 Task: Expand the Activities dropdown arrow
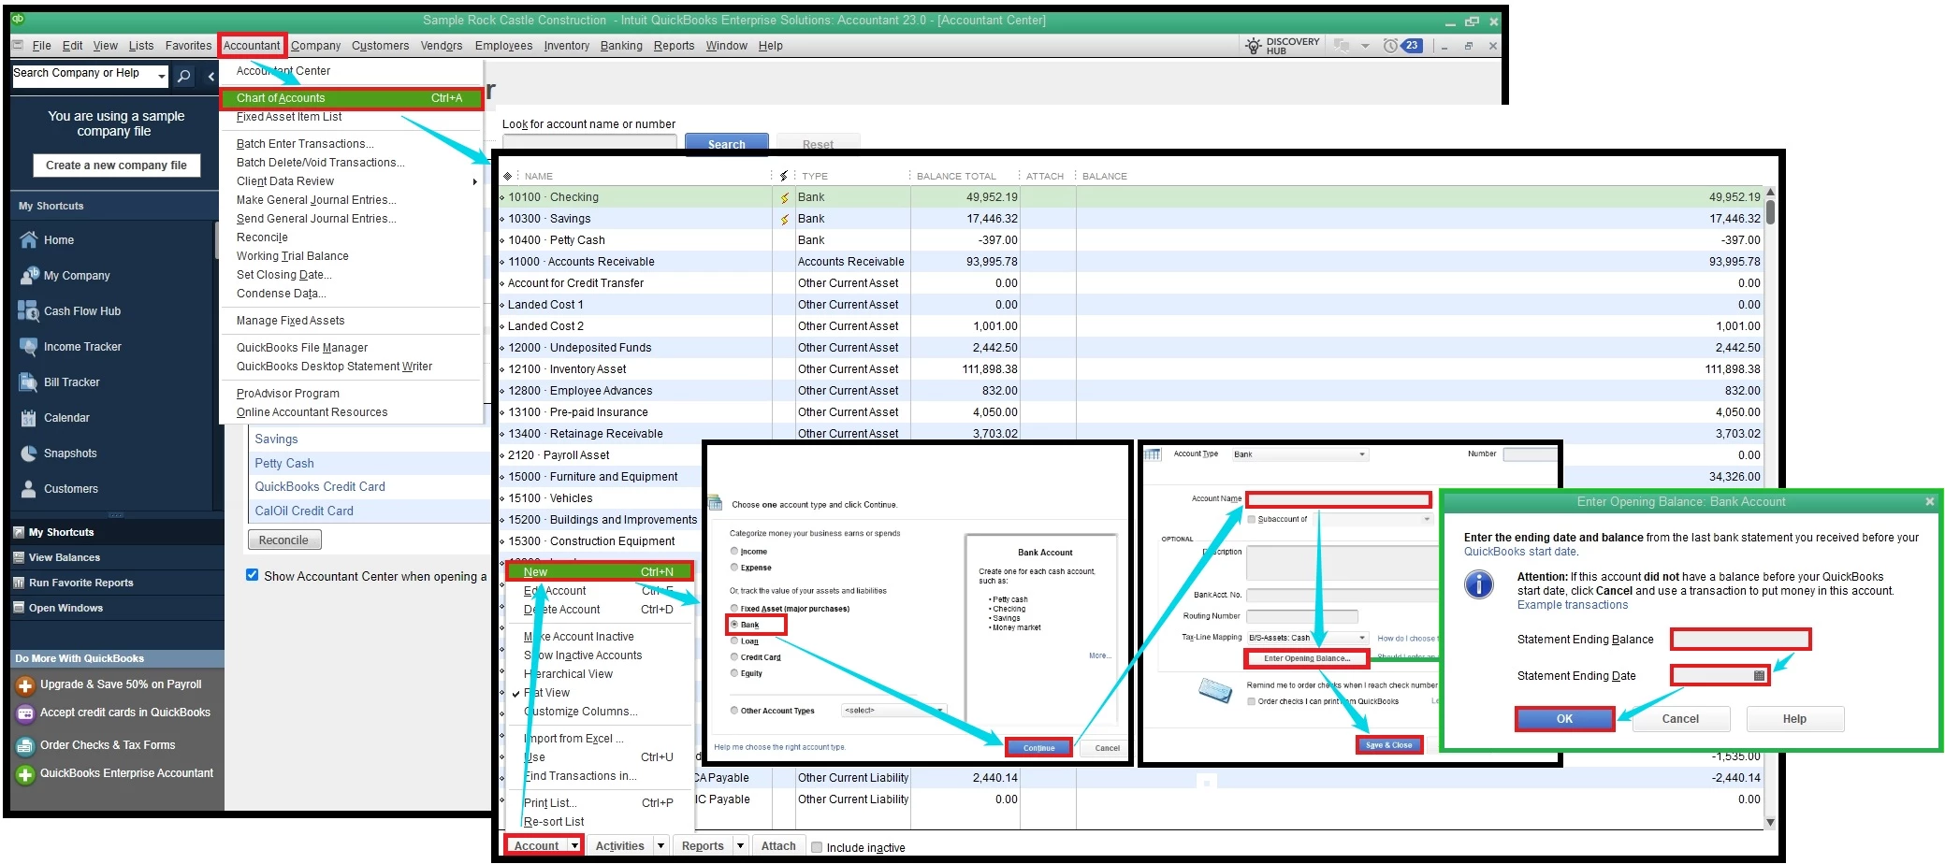(660, 846)
